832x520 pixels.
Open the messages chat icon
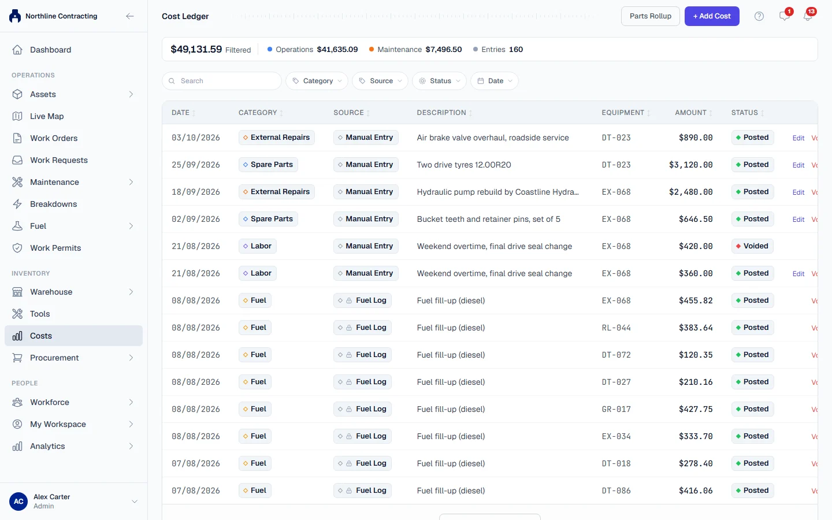pos(784,16)
